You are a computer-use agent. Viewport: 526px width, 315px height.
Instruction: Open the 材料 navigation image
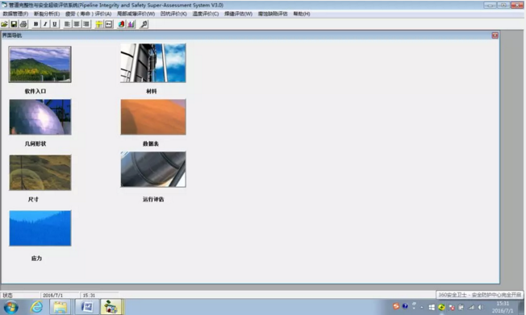[x=153, y=63]
